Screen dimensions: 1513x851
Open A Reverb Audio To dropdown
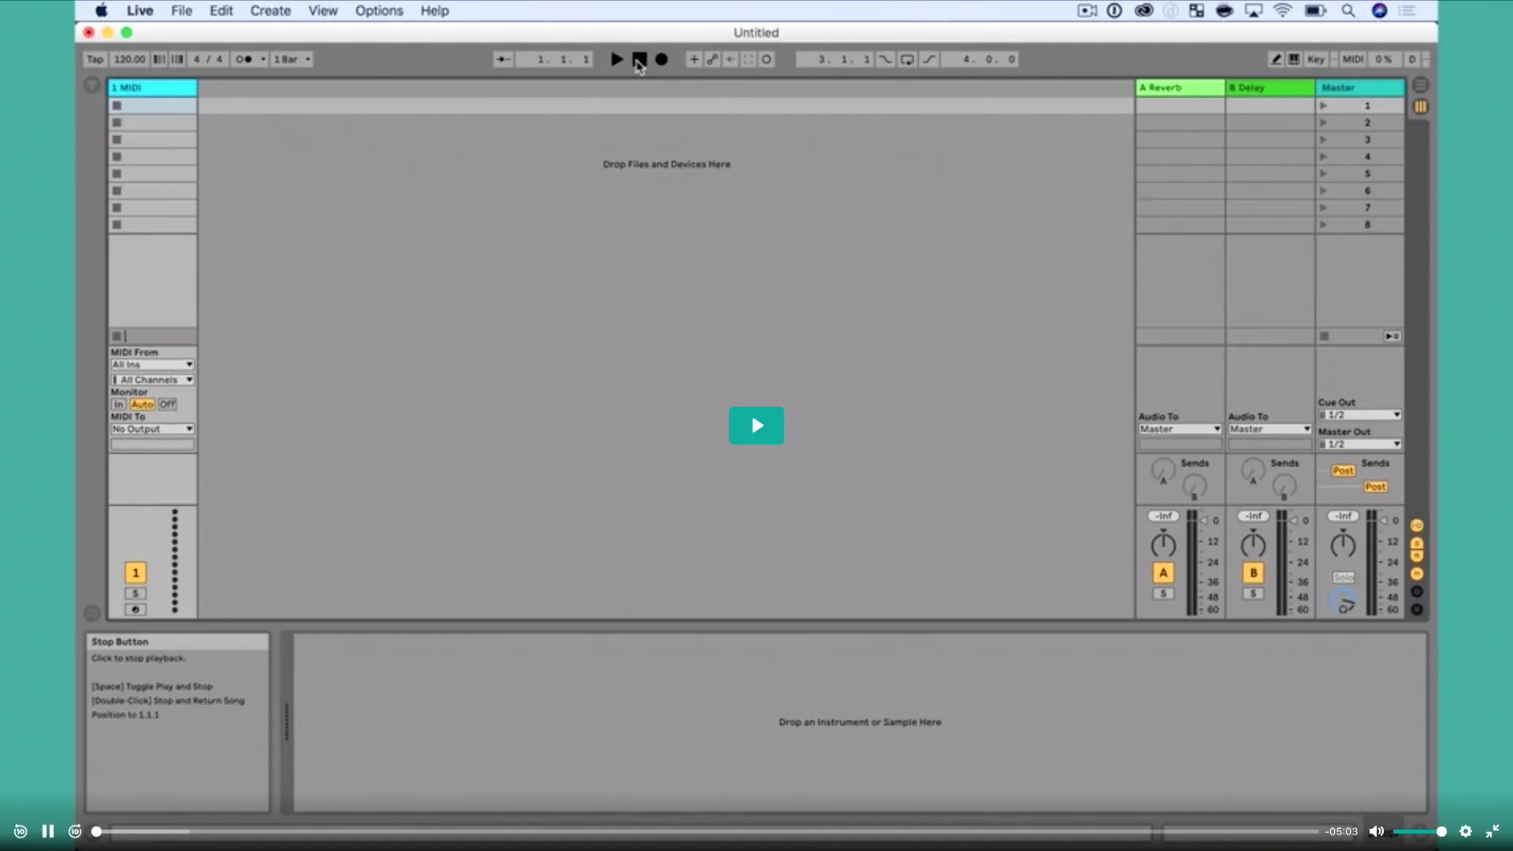1180,429
